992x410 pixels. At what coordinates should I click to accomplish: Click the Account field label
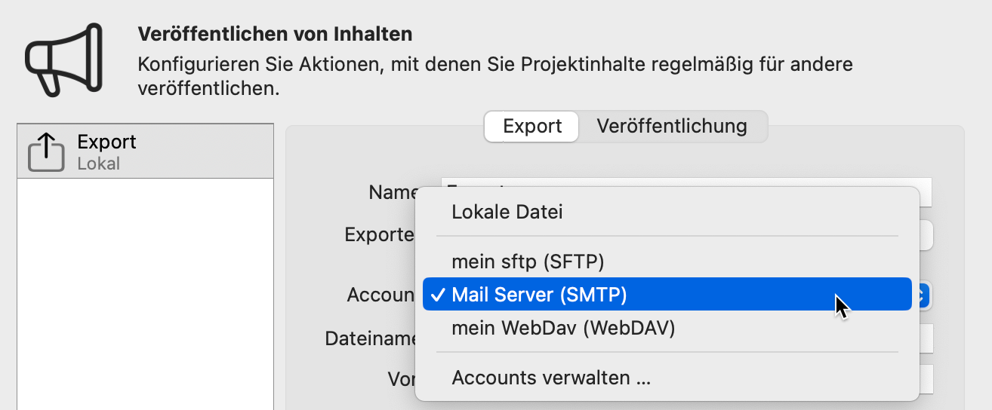pyautogui.click(x=381, y=295)
